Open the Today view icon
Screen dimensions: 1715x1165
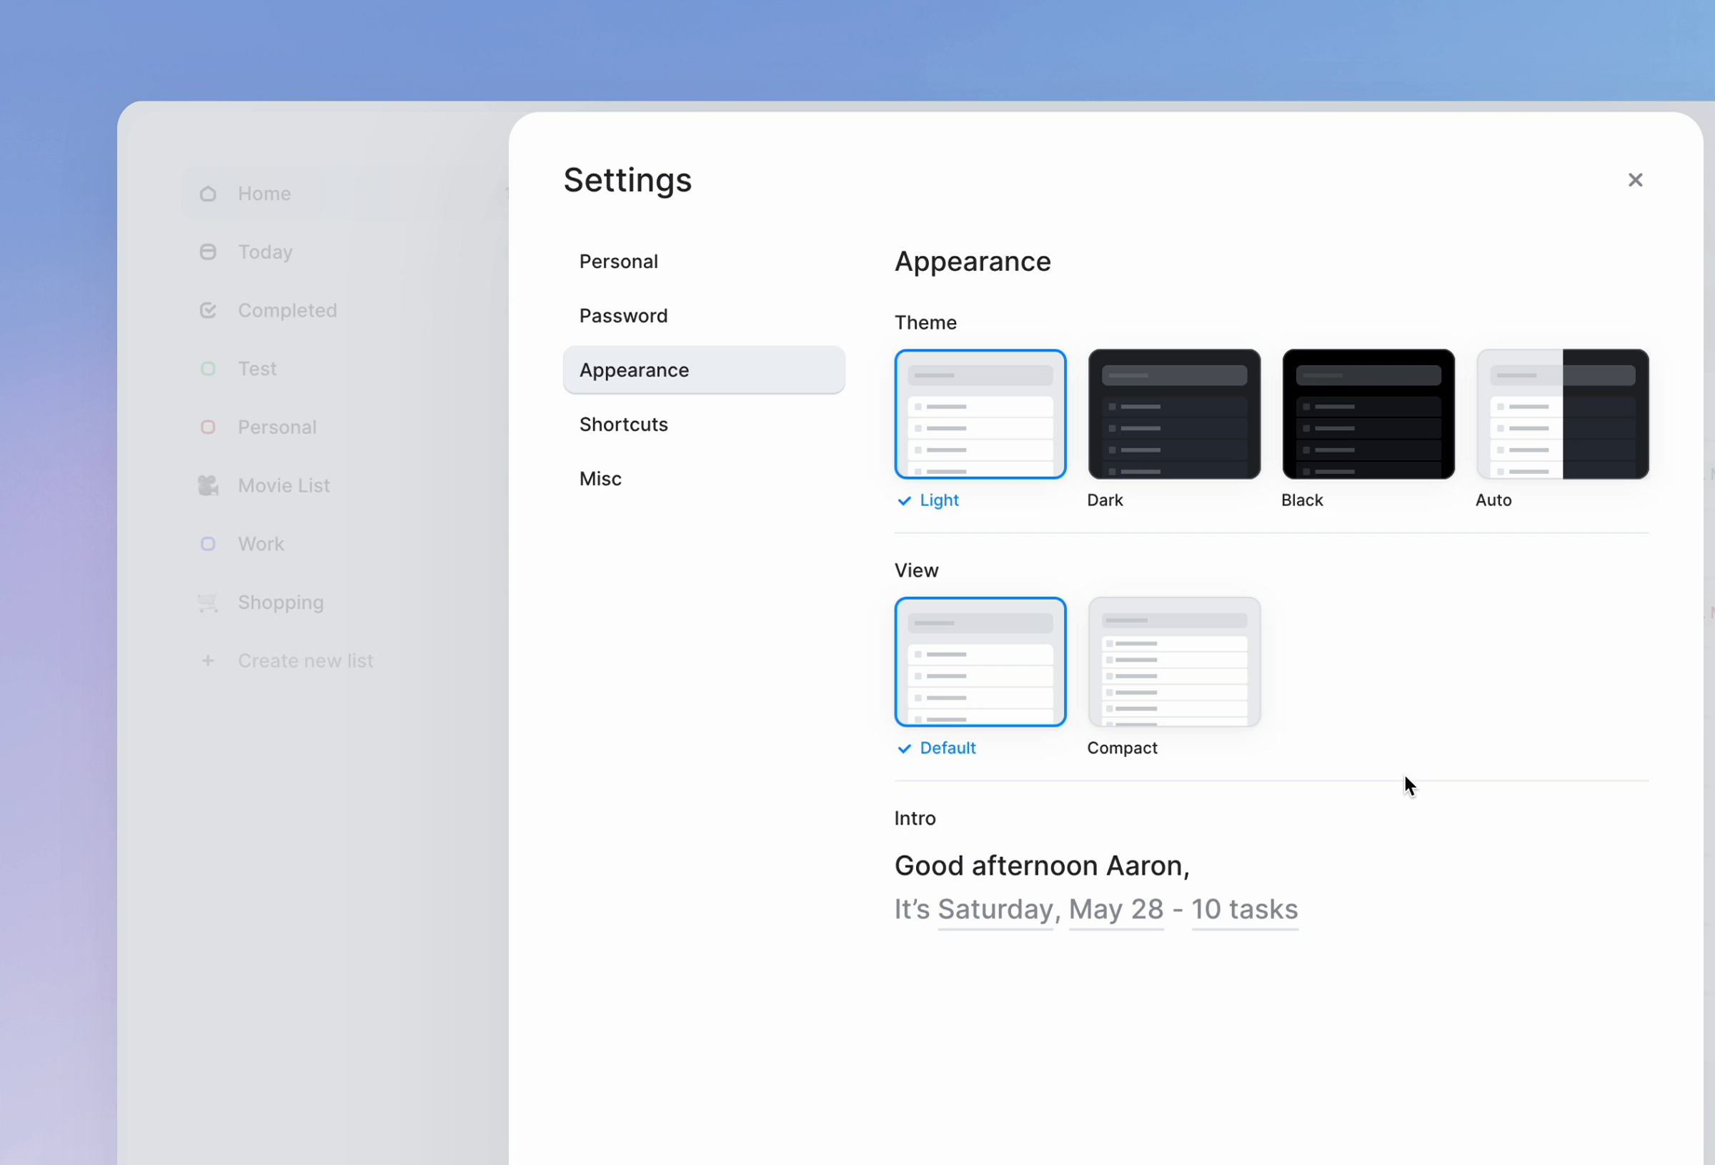point(207,251)
